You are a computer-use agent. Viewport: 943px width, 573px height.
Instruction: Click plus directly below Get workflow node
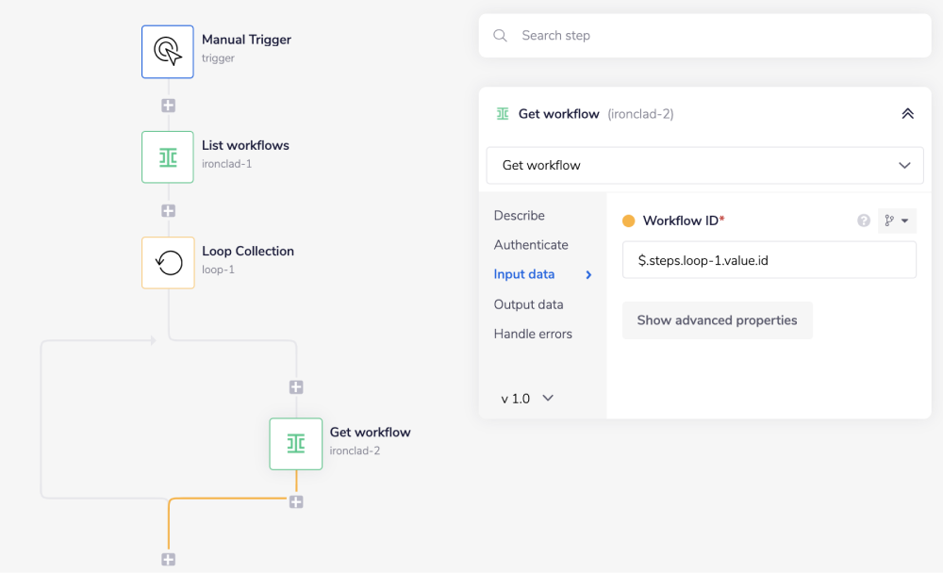[x=296, y=502]
